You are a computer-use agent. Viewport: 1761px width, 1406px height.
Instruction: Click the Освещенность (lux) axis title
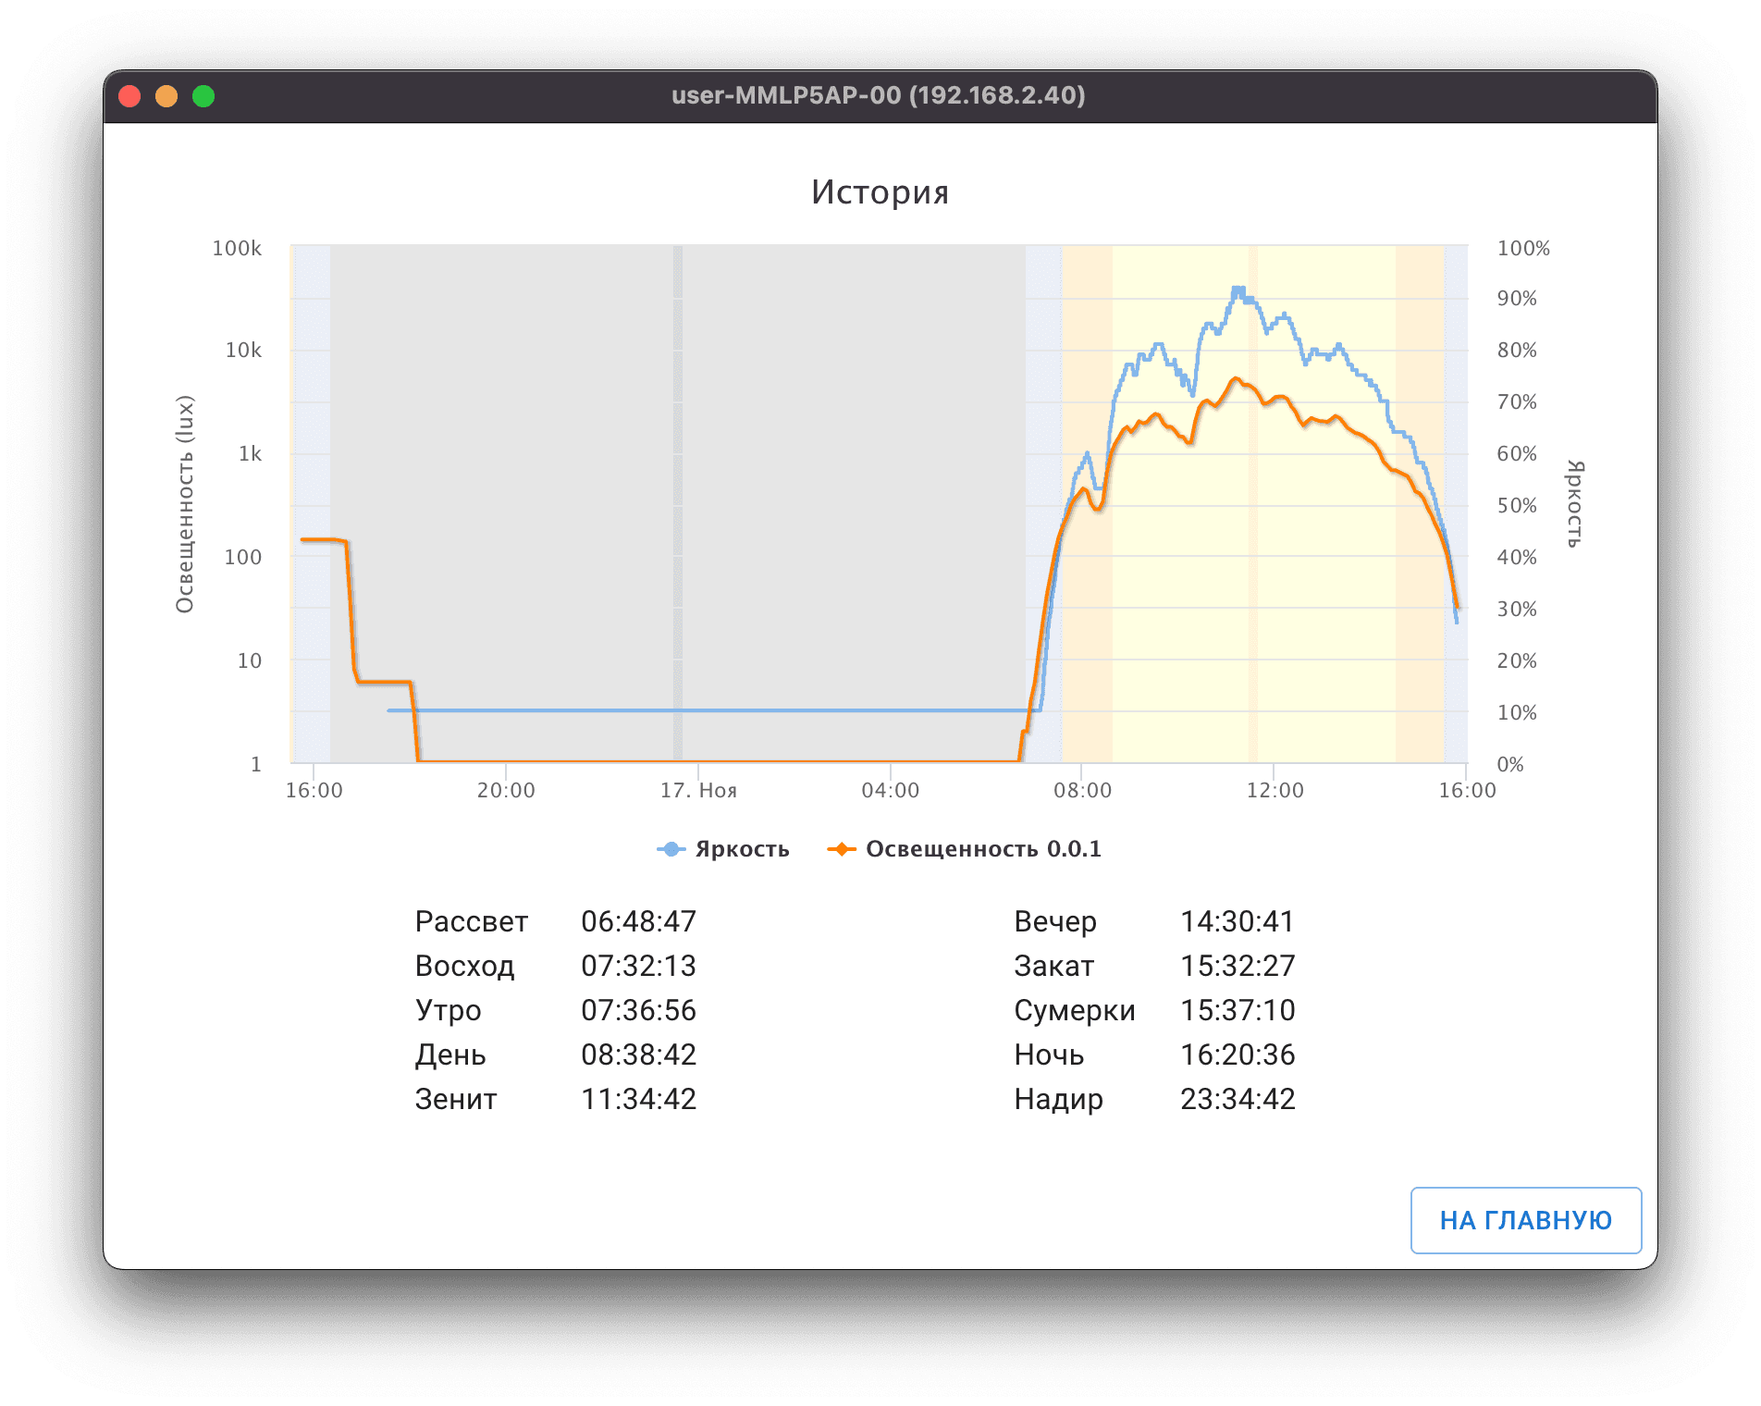[184, 504]
